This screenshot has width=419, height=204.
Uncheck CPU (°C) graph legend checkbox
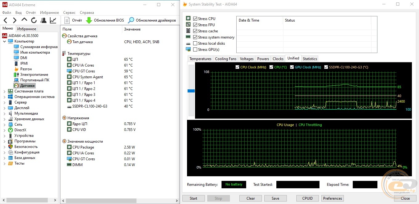coord(271,67)
